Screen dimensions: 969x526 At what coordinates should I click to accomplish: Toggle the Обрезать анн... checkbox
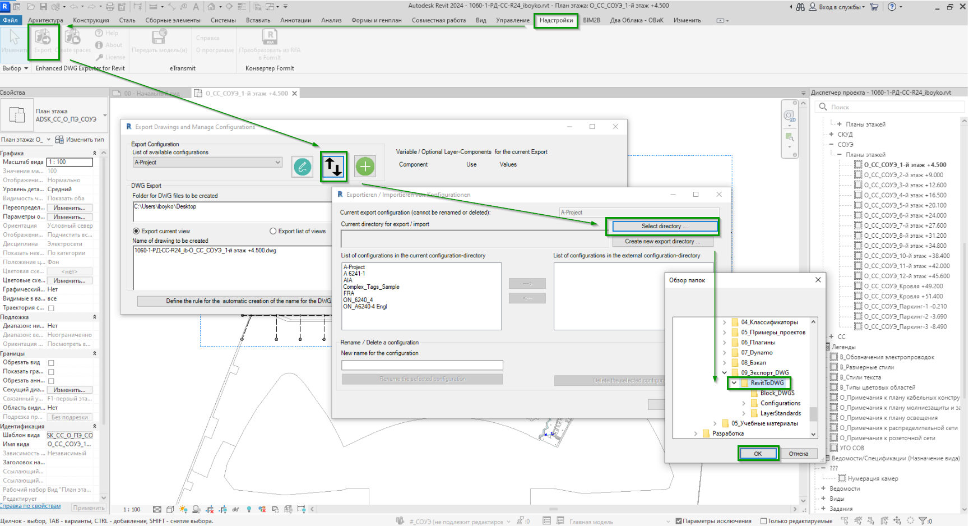pyautogui.click(x=51, y=381)
